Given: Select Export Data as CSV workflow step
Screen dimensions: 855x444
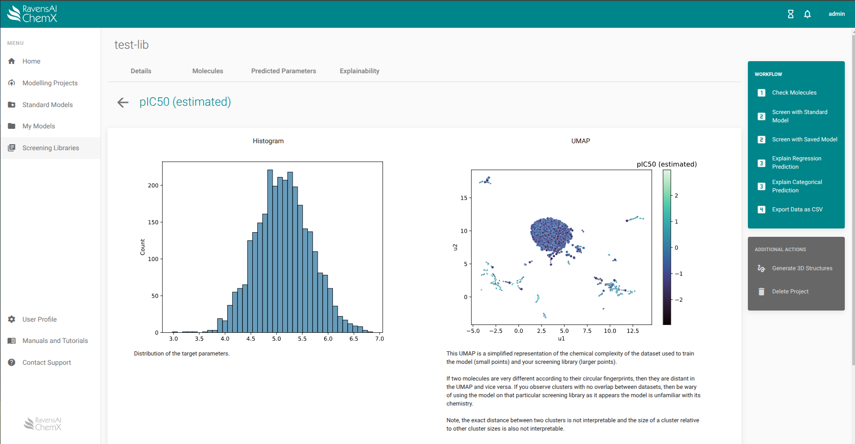Looking at the screenshot, I should (x=797, y=209).
